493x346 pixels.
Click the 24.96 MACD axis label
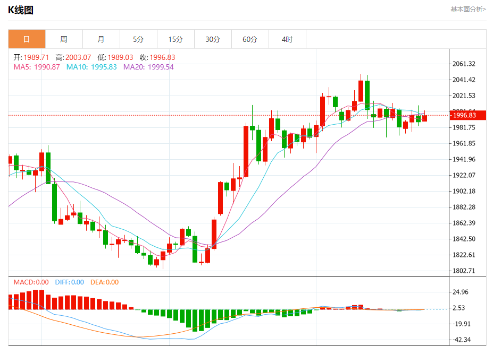click(x=461, y=292)
